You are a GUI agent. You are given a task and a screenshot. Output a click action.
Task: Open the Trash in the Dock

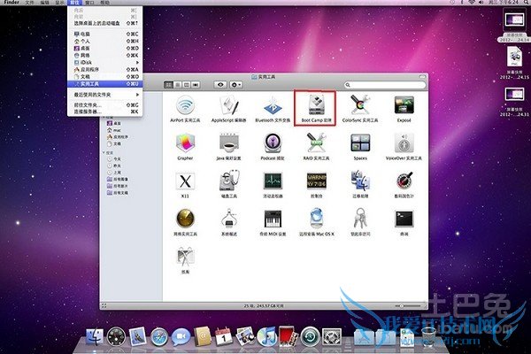pos(428,336)
